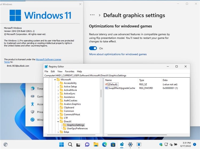Open the Edit menu in Registry Editor

53,71
